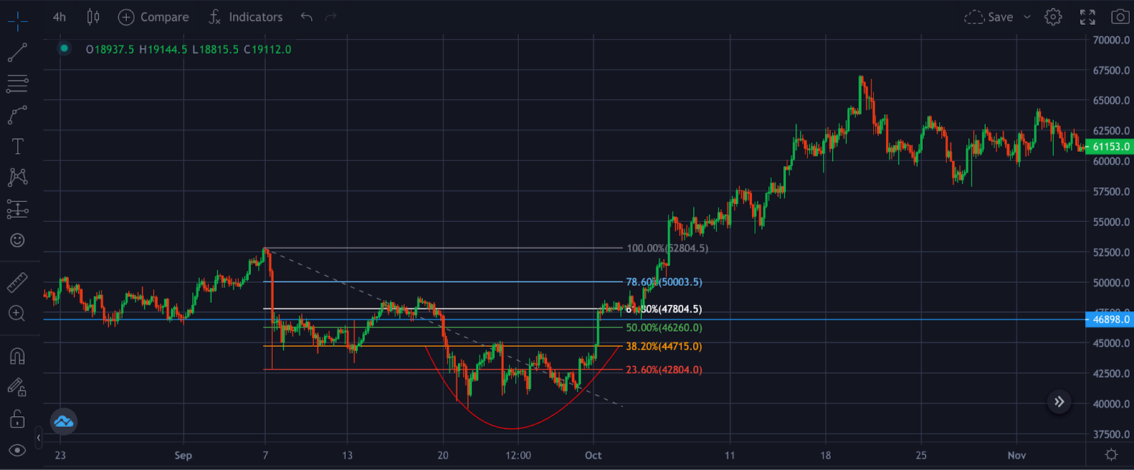Viewport: 1134px width, 470px height.
Task: Lock all drawing tools
Action: [17, 419]
